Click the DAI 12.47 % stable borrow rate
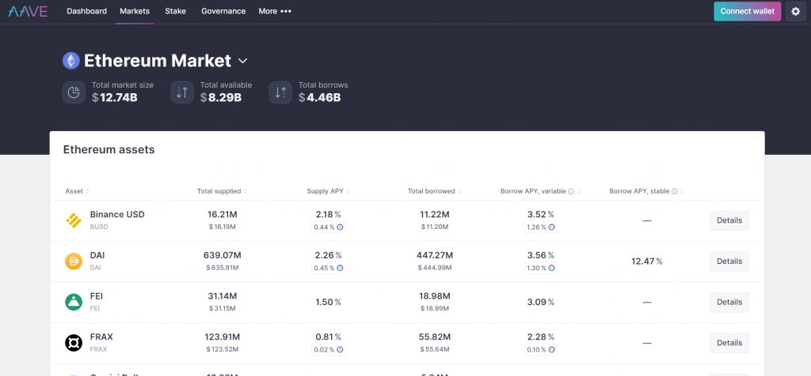Viewport: 811px width, 376px height. [x=646, y=261]
